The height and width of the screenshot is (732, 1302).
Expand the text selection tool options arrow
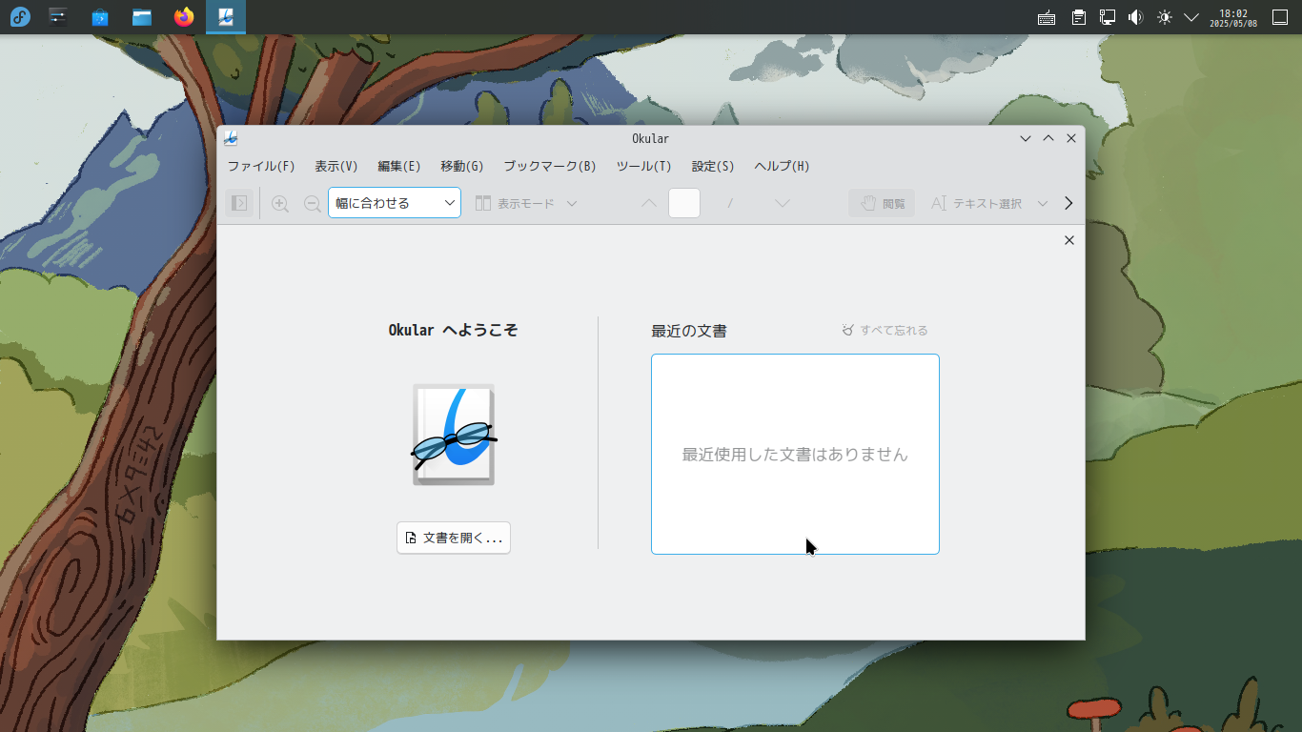(x=1042, y=203)
